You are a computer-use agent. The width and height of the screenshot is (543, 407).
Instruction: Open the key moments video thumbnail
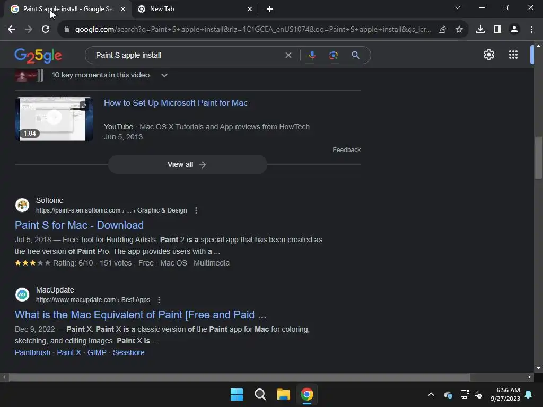[x=29, y=75]
